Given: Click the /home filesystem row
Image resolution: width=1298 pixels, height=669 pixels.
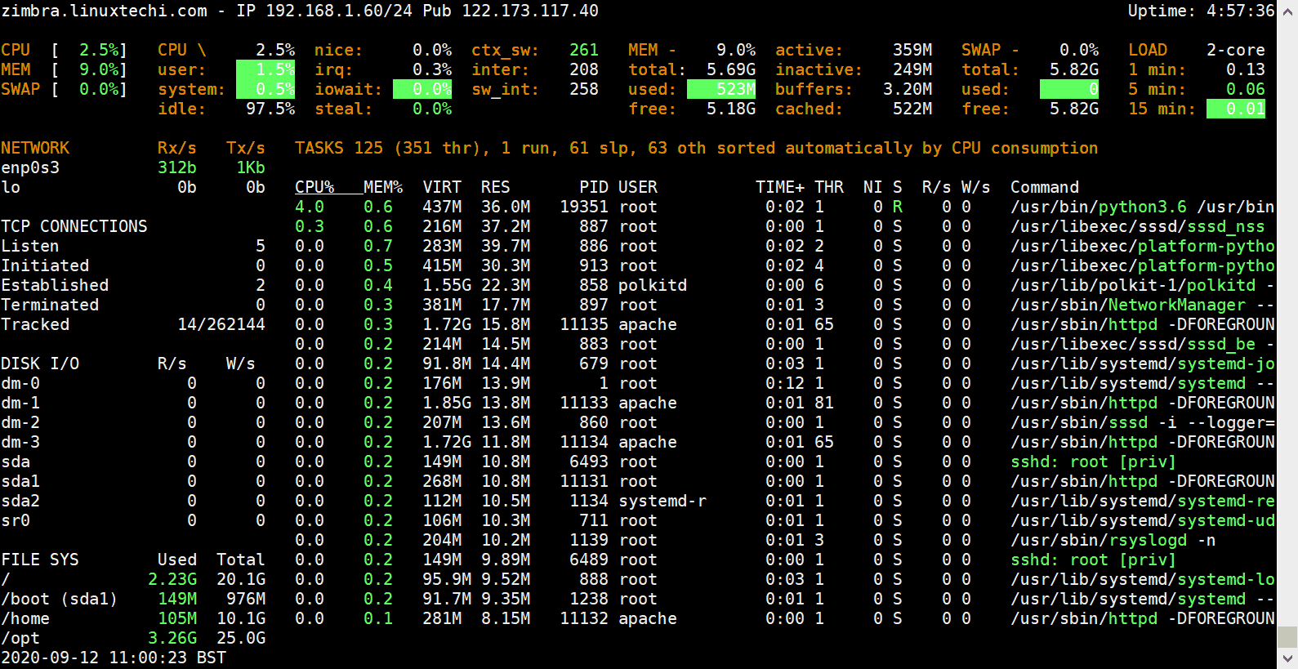Looking at the screenshot, I should click(133, 618).
